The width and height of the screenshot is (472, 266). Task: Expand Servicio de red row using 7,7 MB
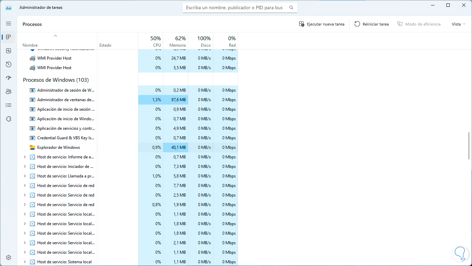25,186
